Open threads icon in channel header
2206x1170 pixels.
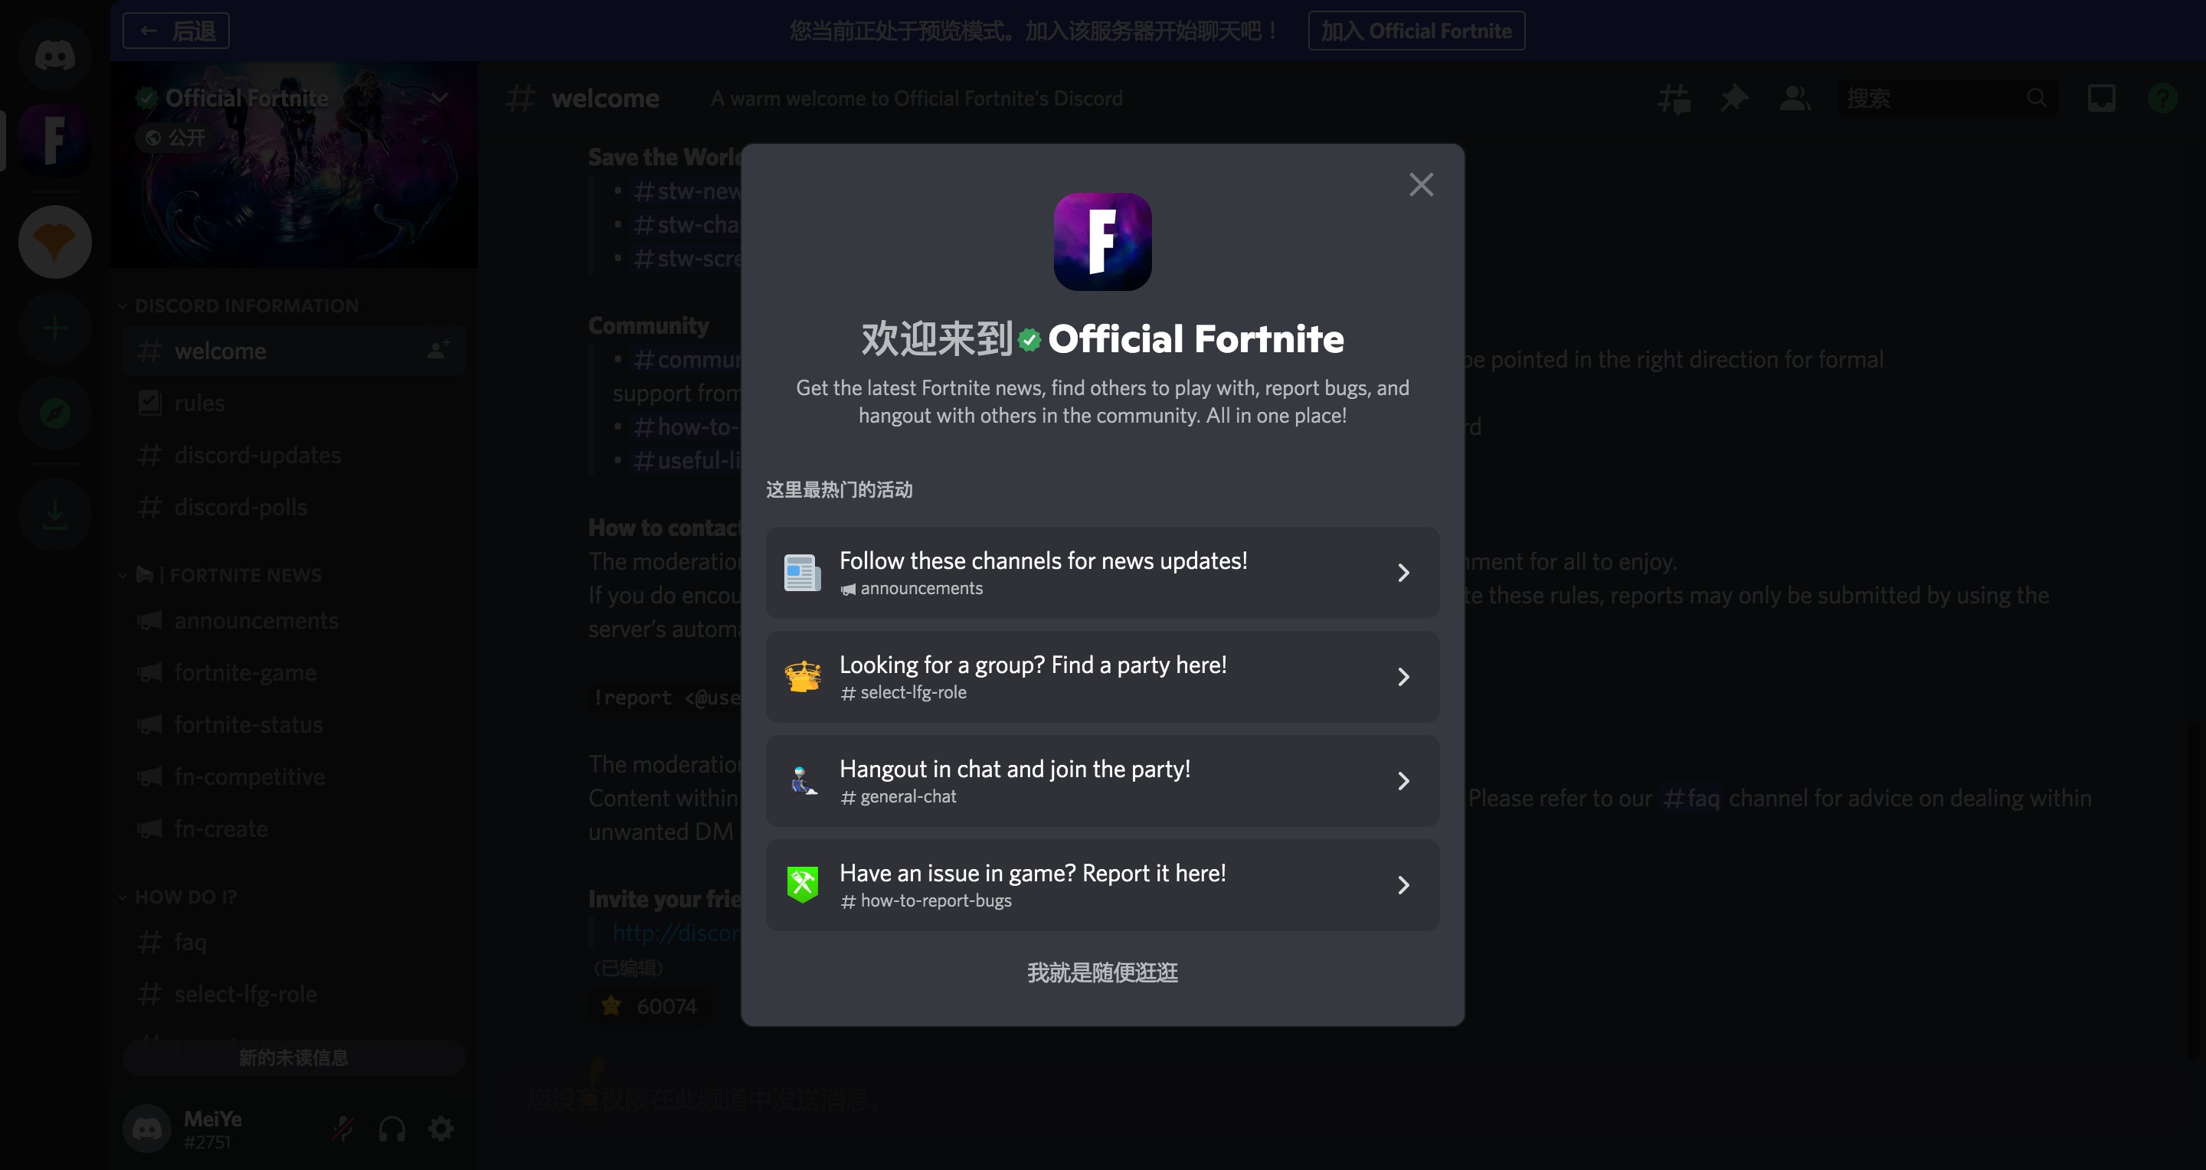(x=1674, y=99)
